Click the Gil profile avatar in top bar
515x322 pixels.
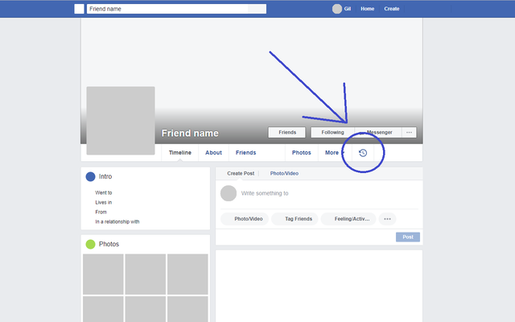coord(337,9)
